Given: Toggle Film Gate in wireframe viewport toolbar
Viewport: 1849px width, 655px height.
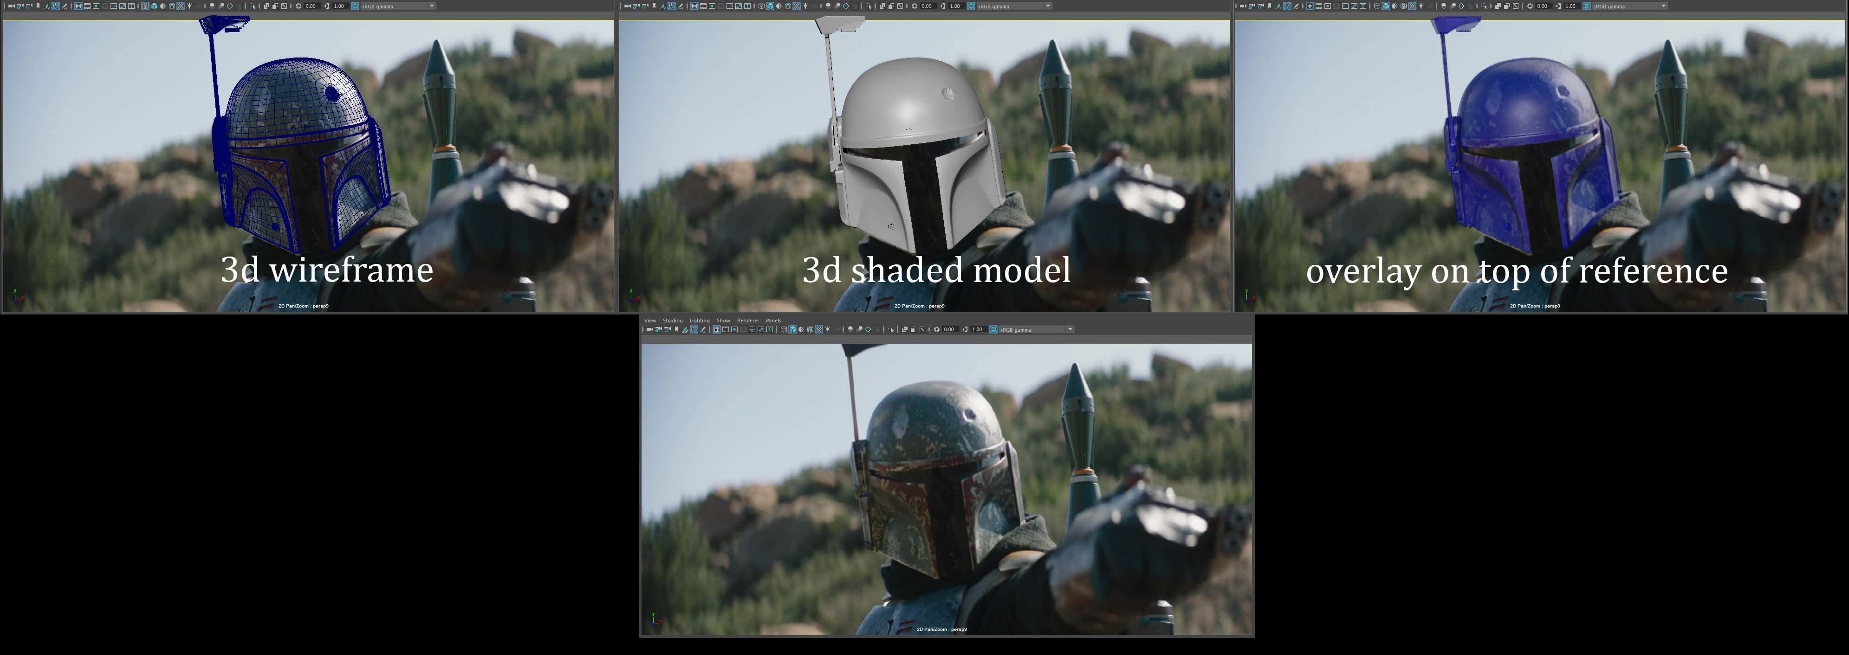Looking at the screenshot, I should point(88,6).
